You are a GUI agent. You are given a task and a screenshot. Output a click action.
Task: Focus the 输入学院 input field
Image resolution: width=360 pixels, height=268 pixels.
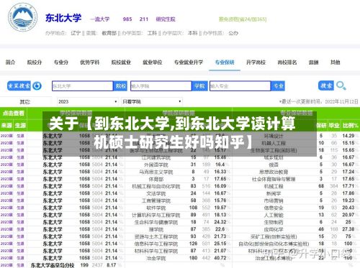coord(161,86)
